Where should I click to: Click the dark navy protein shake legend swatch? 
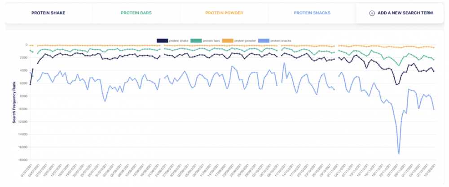point(162,41)
